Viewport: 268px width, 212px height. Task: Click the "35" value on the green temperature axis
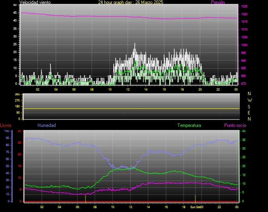coord(244,140)
